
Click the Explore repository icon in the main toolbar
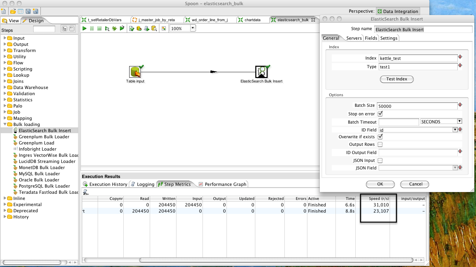tap(20, 11)
